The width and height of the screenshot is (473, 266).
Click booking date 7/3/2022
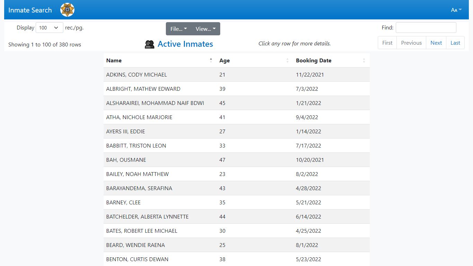[x=307, y=89]
